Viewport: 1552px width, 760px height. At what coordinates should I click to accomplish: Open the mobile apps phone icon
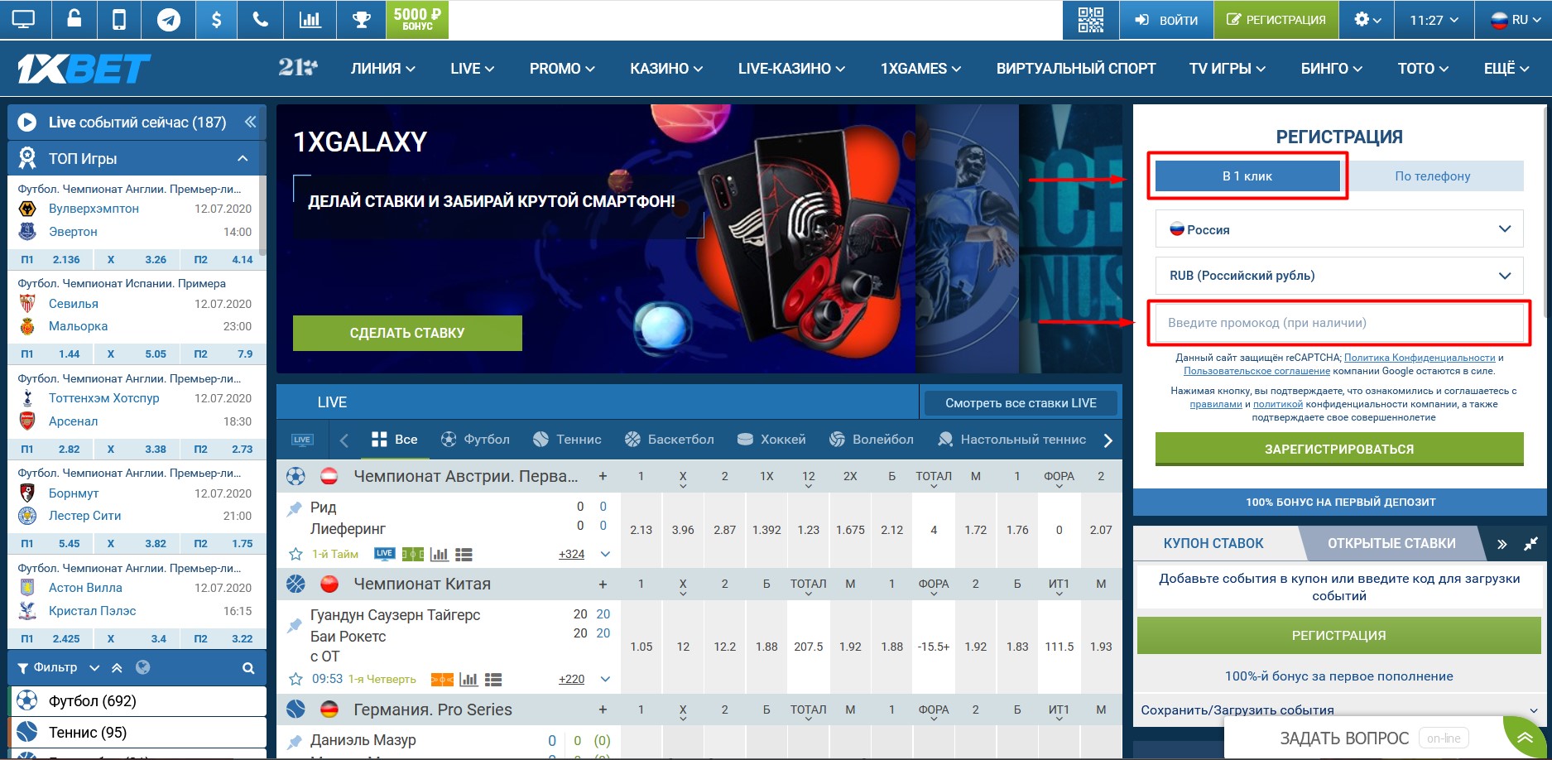120,19
